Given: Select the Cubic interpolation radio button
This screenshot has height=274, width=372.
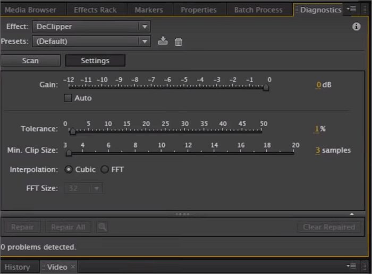Looking at the screenshot, I should click(69, 170).
